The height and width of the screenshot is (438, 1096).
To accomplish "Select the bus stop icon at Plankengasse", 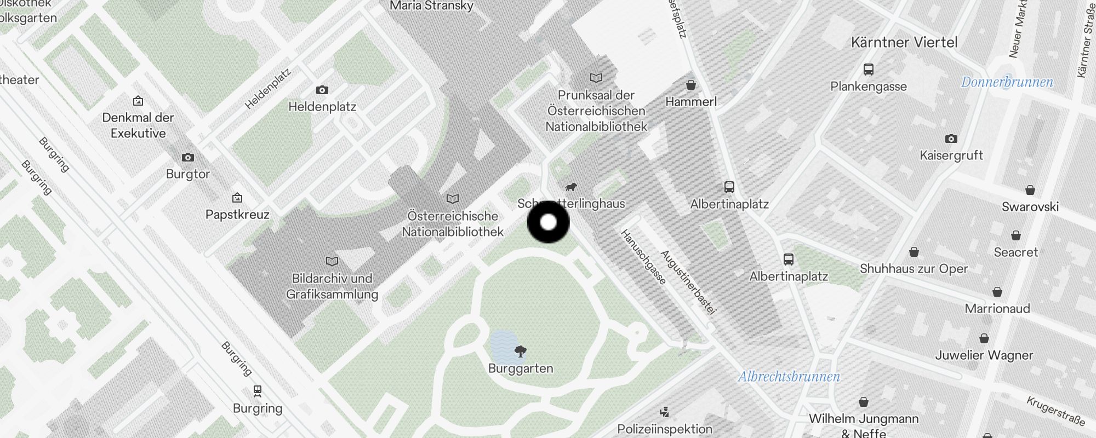I will [869, 70].
